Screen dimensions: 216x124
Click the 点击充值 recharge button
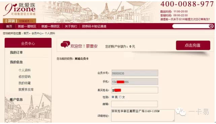click(x=193, y=45)
